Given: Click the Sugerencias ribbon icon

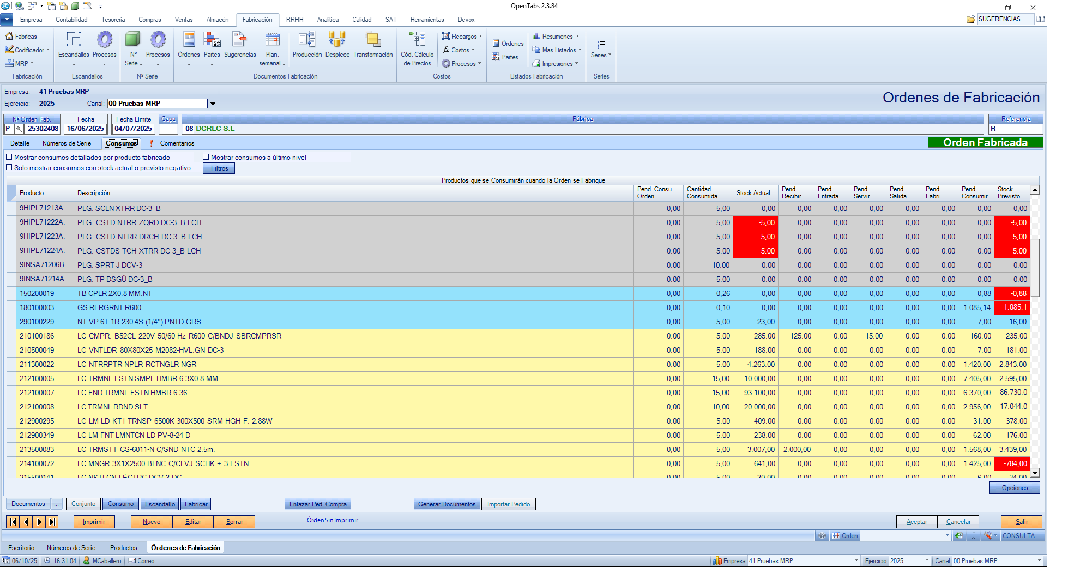Looking at the screenshot, I should click(239, 40).
